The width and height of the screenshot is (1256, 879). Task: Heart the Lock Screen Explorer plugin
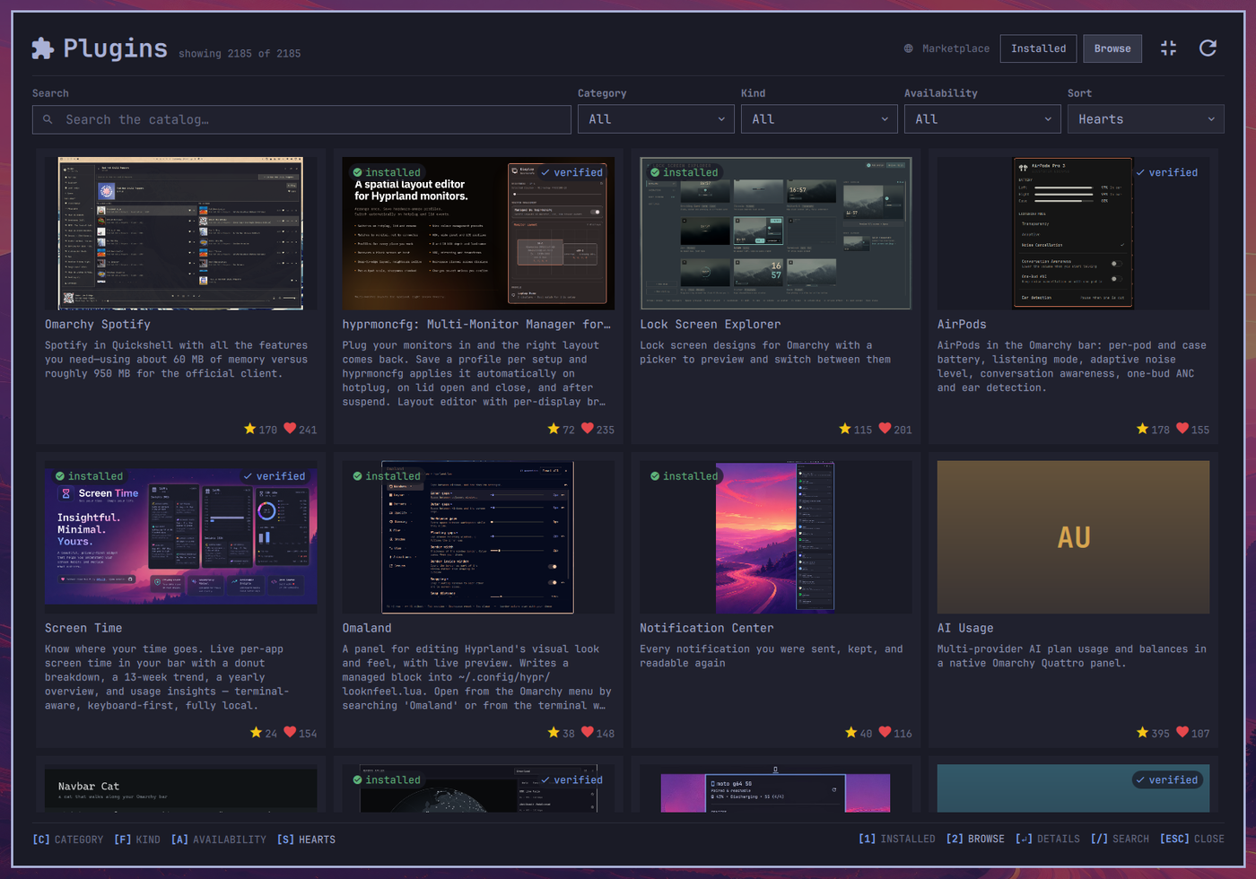885,429
